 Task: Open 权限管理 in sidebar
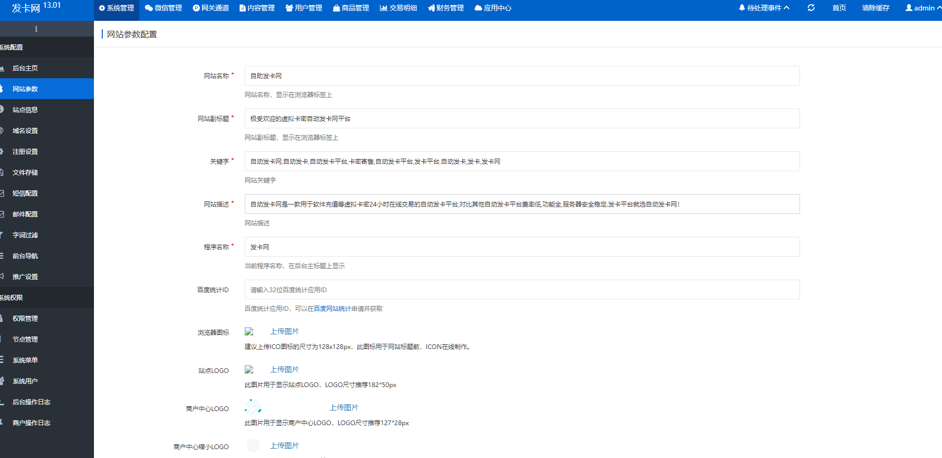point(25,319)
